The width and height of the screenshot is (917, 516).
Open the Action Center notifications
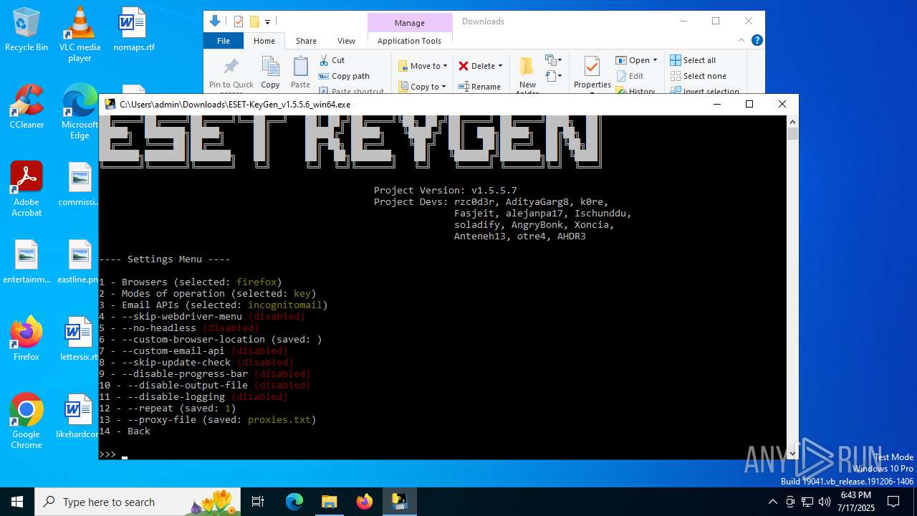893,502
